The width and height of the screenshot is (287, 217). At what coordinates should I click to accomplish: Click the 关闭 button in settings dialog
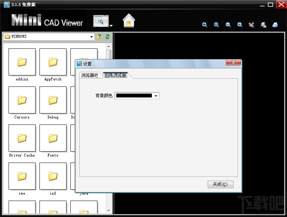pos(220,184)
